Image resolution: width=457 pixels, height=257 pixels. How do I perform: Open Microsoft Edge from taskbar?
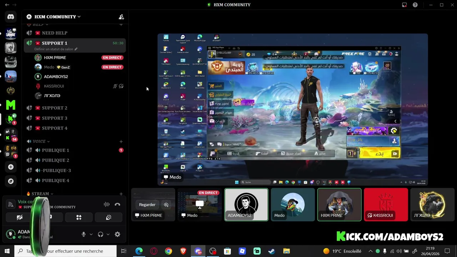139,251
